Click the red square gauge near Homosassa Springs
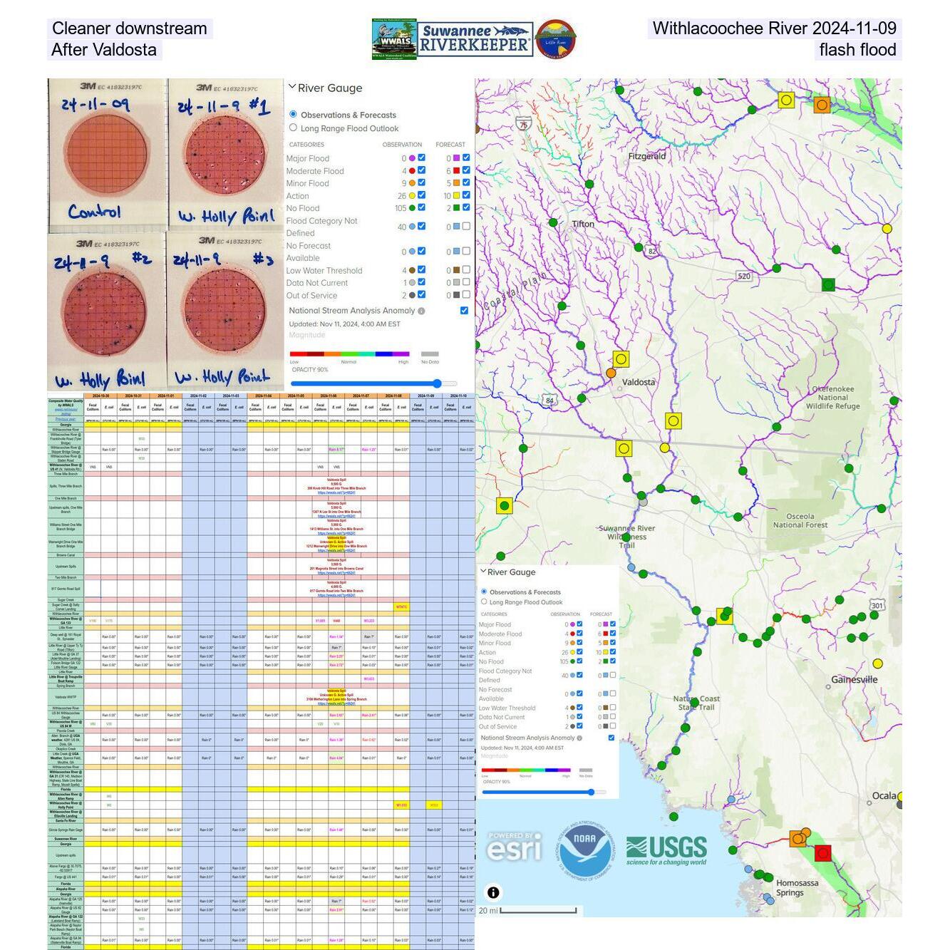 click(822, 852)
